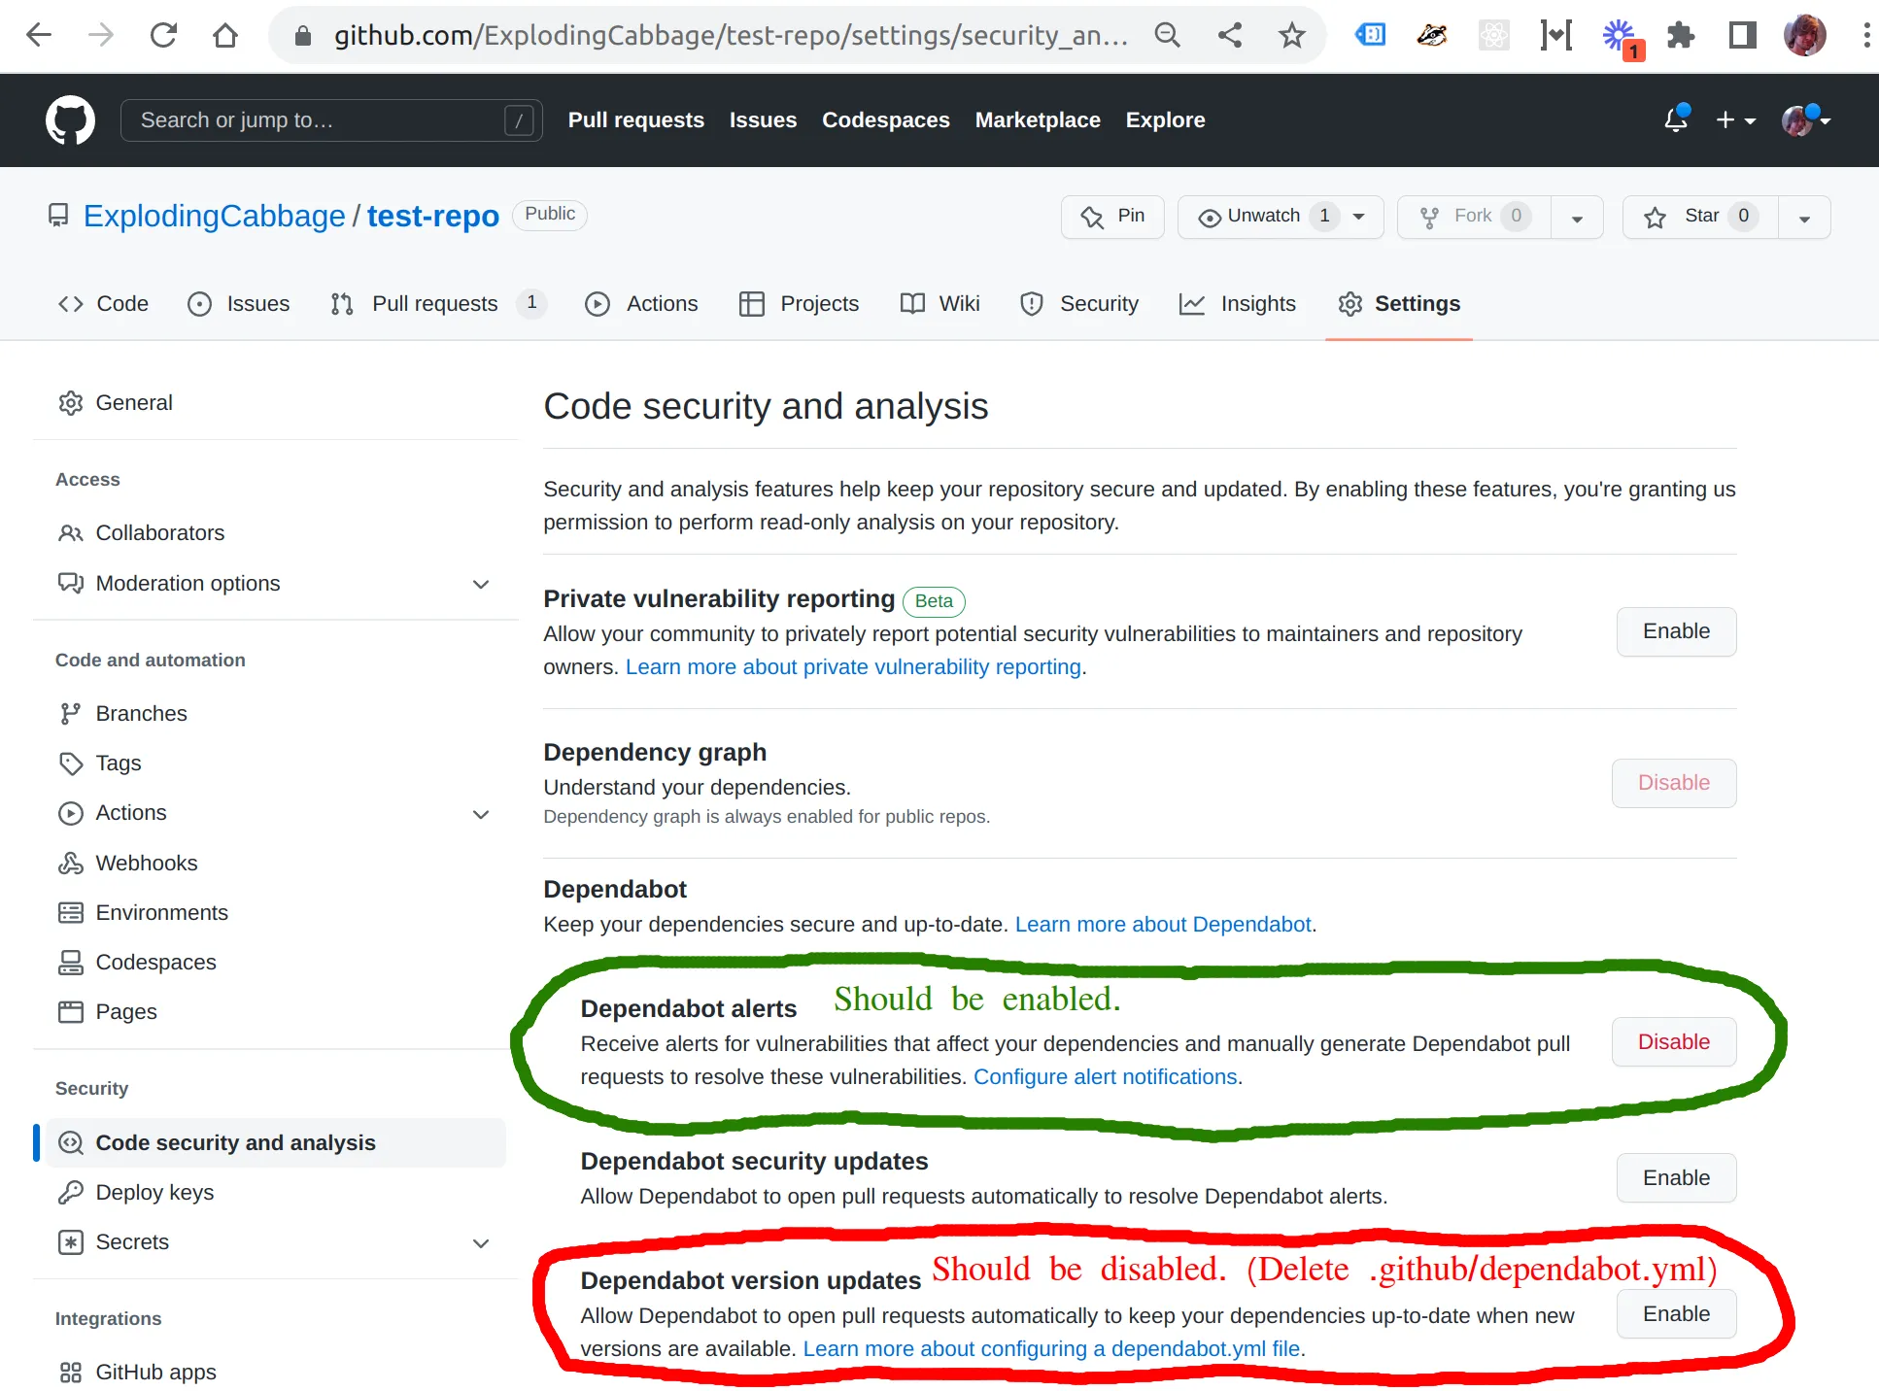The height and width of the screenshot is (1391, 1879).
Task: Click the browser bookmark star icon
Action: 1291,36
